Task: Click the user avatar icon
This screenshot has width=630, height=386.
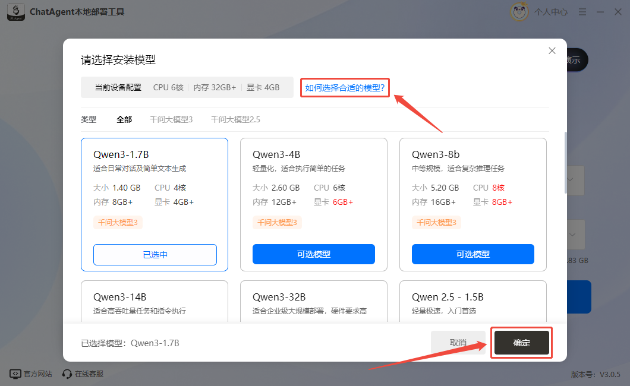Action: click(519, 11)
